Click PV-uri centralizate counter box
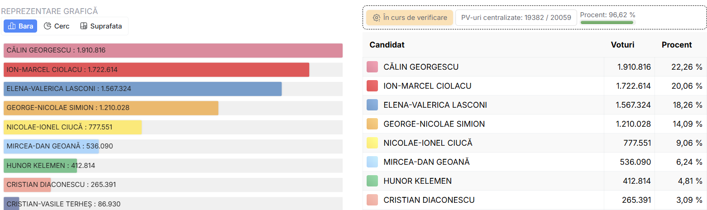The width and height of the screenshot is (707, 210). pos(516,18)
